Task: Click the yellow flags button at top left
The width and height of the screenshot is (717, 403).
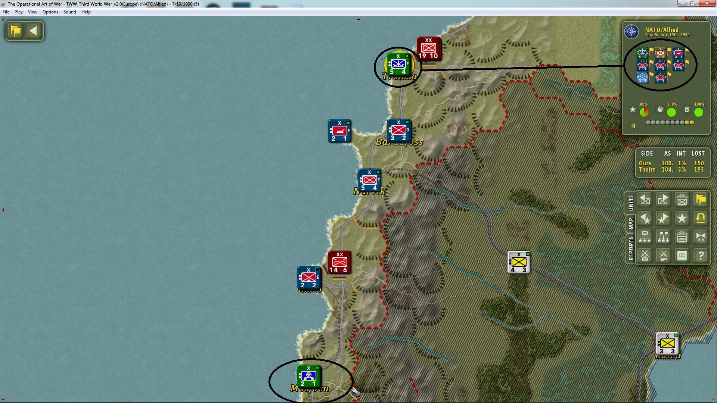Action: 16,31
